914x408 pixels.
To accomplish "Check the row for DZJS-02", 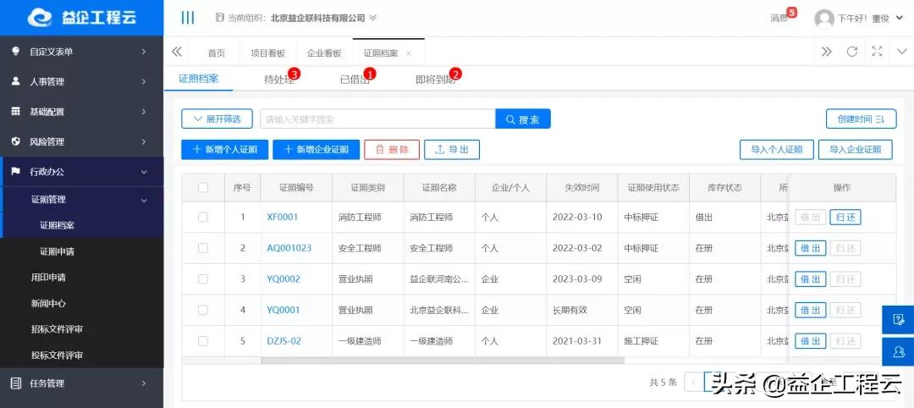I will [x=203, y=341].
